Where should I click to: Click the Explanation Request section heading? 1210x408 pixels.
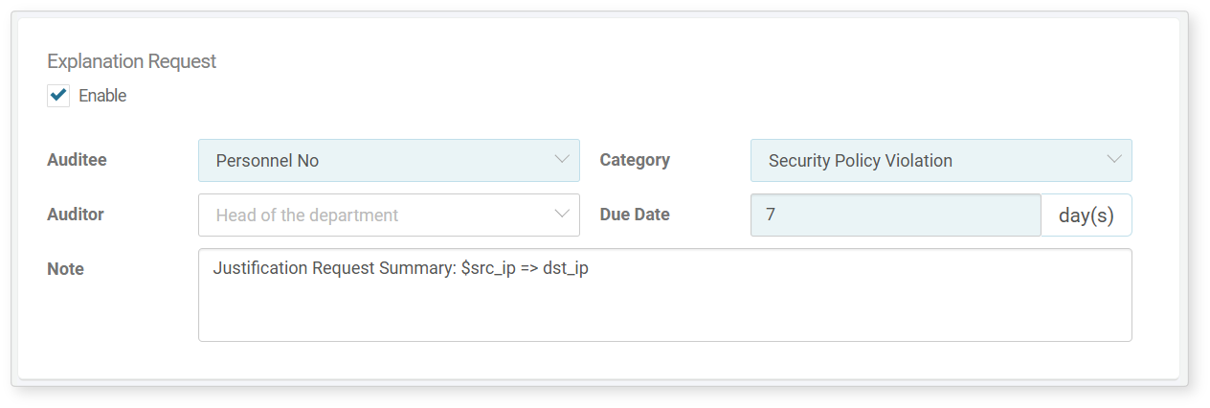pyautogui.click(x=131, y=61)
